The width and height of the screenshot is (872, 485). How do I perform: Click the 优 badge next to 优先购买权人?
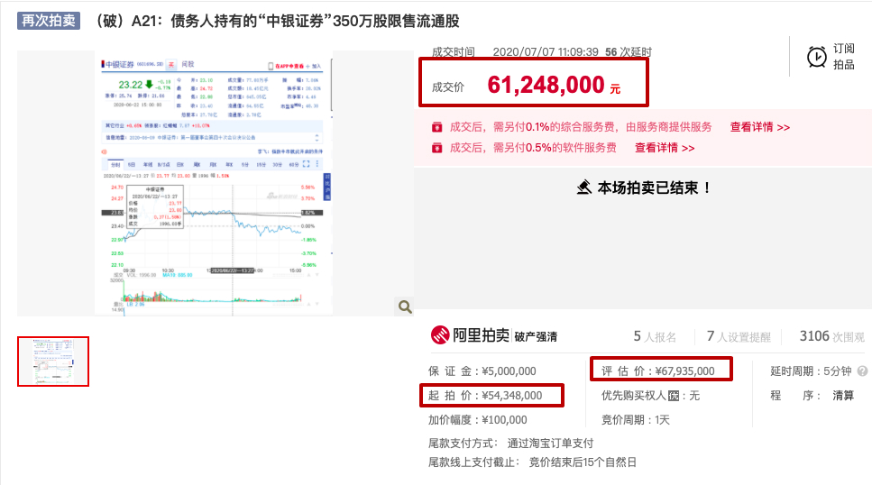click(x=674, y=396)
